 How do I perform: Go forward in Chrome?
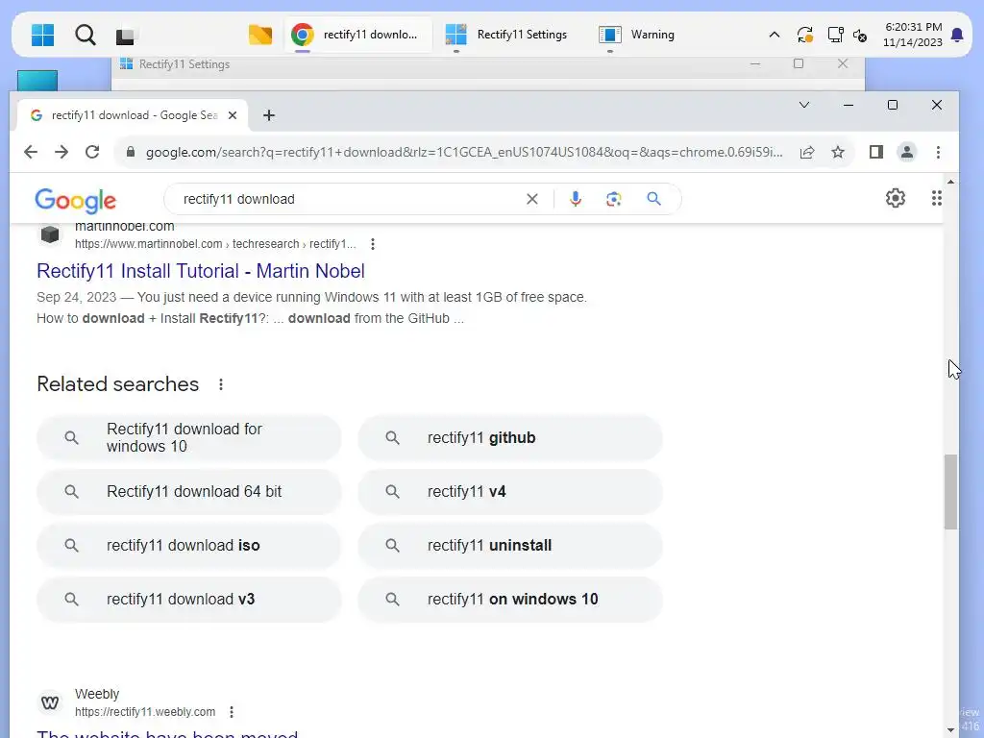click(61, 152)
